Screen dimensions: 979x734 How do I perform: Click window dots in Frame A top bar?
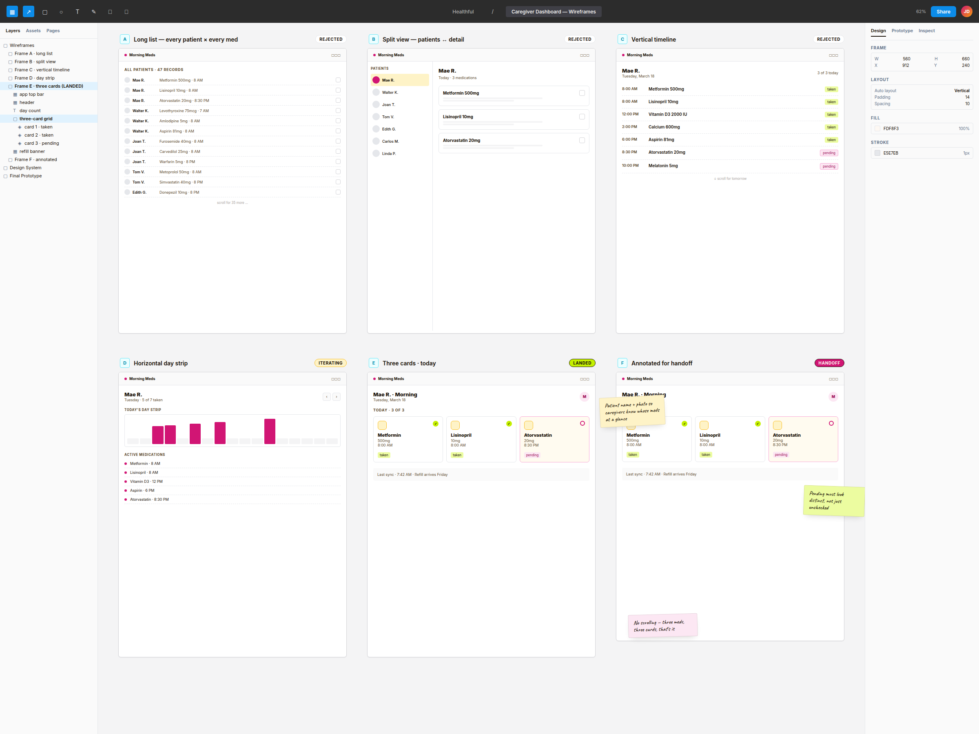click(336, 55)
